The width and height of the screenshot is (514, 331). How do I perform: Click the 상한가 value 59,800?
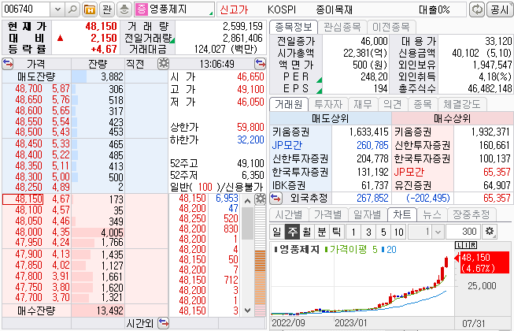coord(250,127)
